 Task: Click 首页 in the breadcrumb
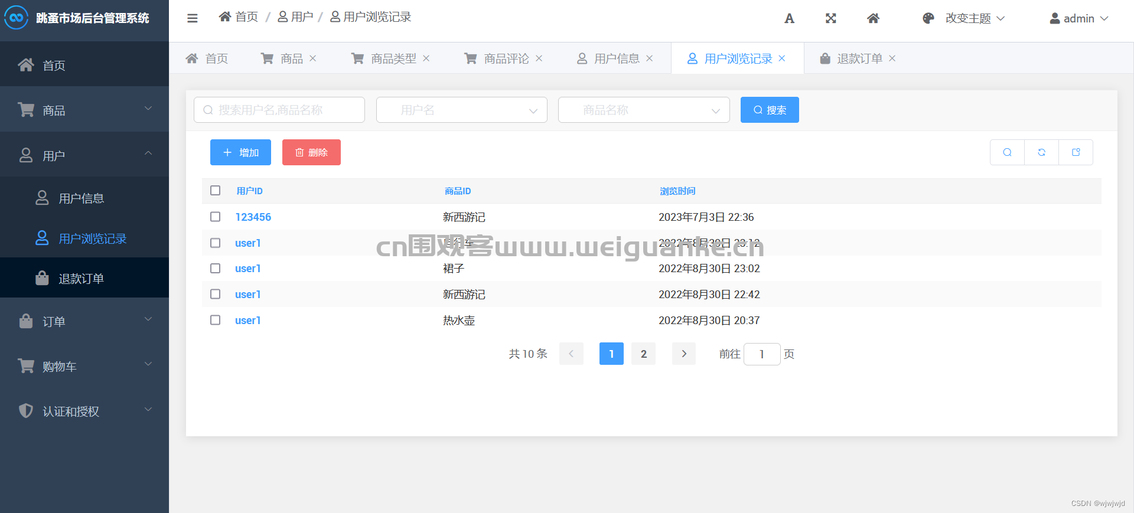[239, 17]
